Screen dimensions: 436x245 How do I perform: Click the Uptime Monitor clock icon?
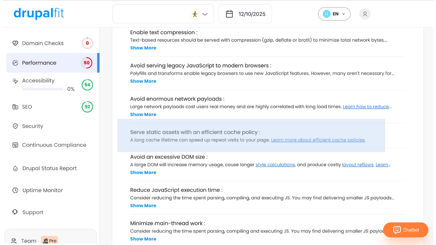(x=15, y=190)
